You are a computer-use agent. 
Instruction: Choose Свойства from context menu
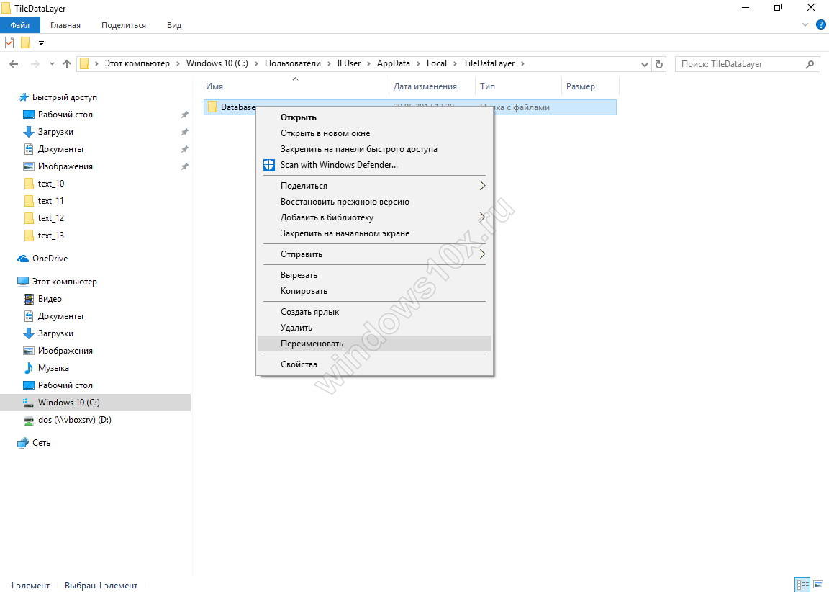(299, 364)
